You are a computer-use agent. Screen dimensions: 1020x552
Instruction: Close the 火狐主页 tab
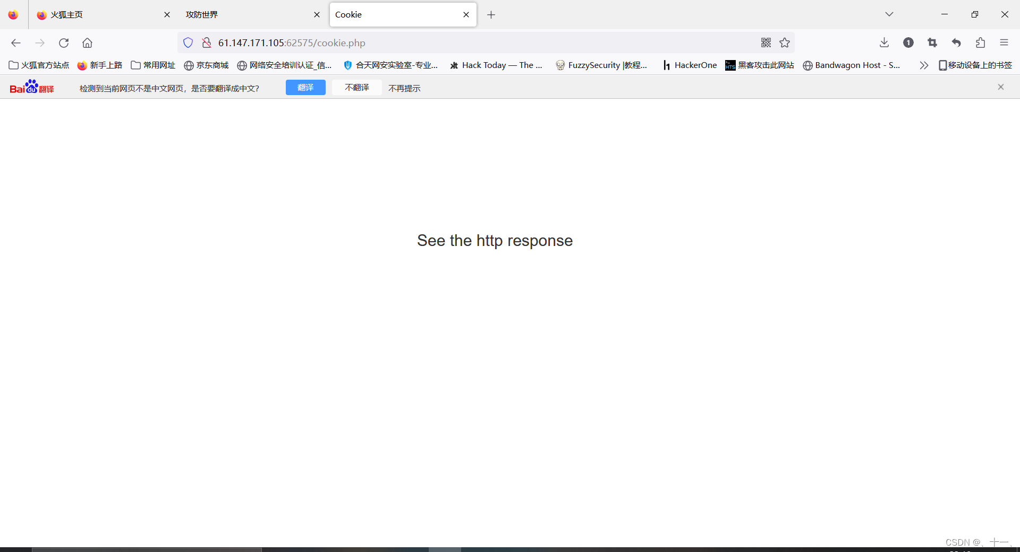pyautogui.click(x=167, y=15)
